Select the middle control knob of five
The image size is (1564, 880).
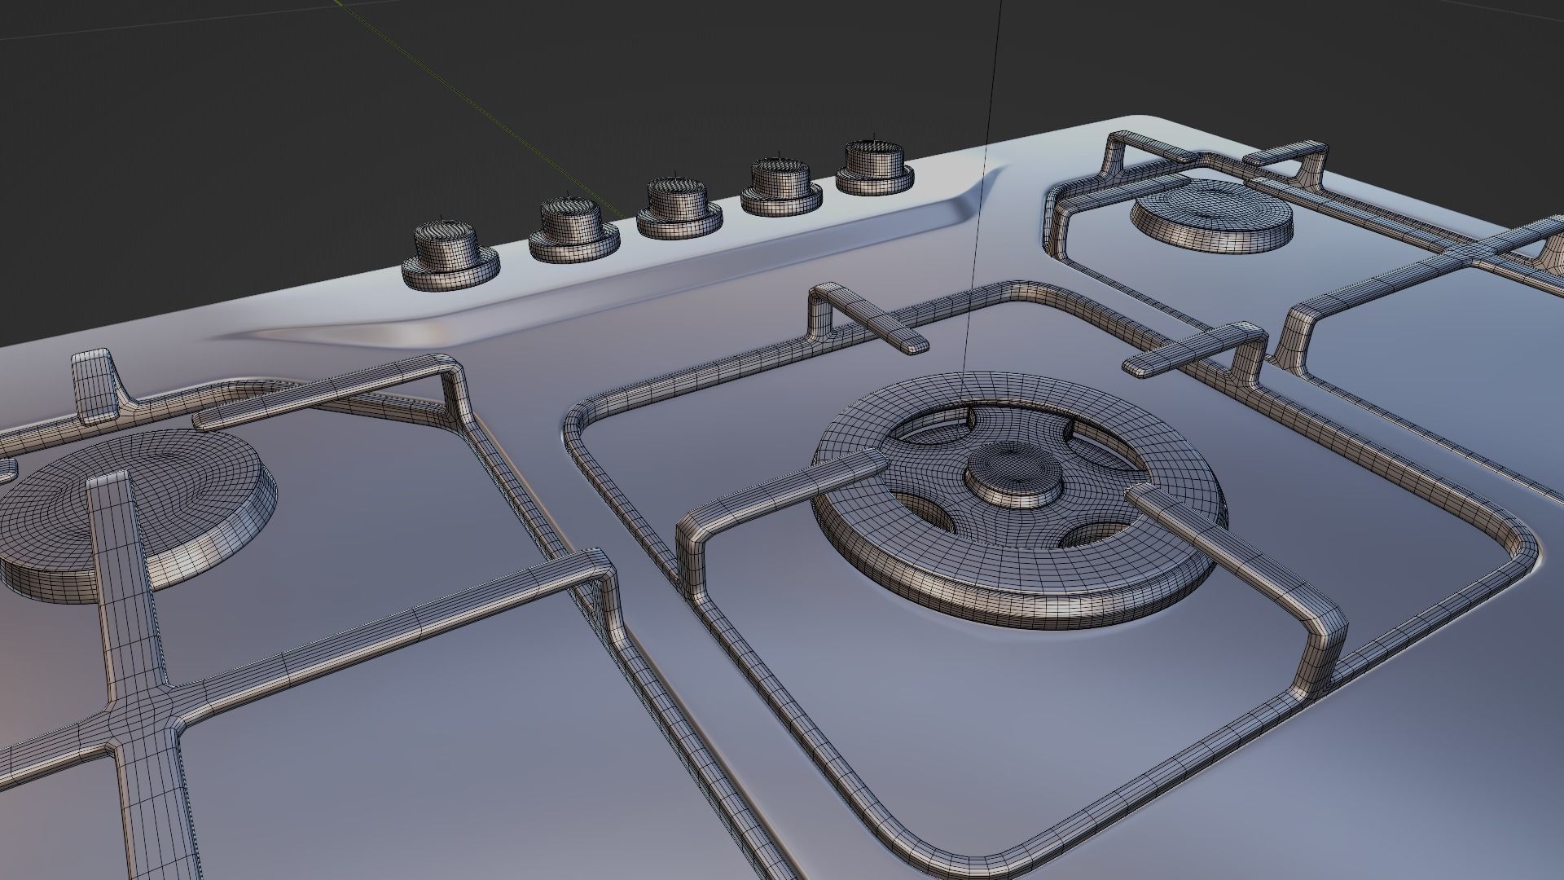(679, 209)
